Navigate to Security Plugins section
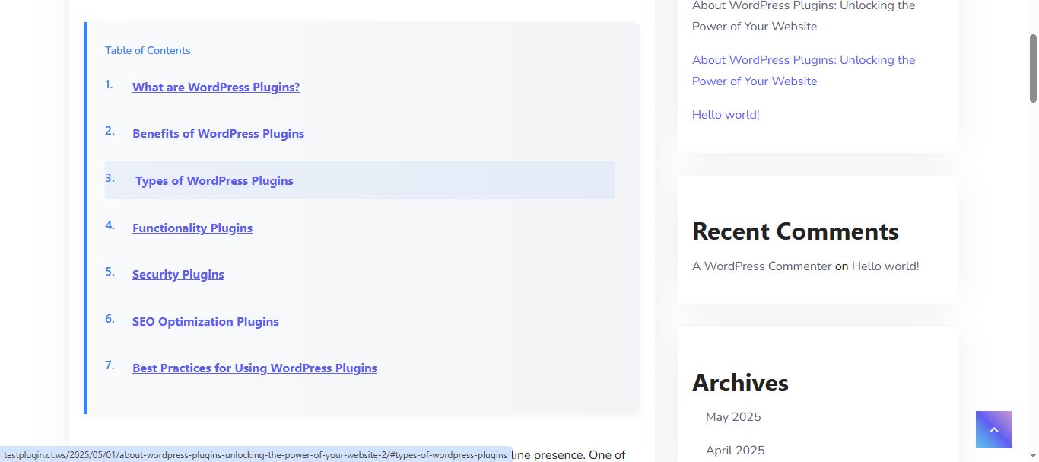This screenshot has height=462, width=1039. [178, 274]
